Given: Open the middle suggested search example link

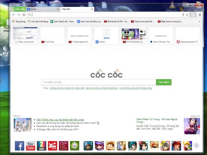Looking at the screenshot, I should [x=102, y=88].
